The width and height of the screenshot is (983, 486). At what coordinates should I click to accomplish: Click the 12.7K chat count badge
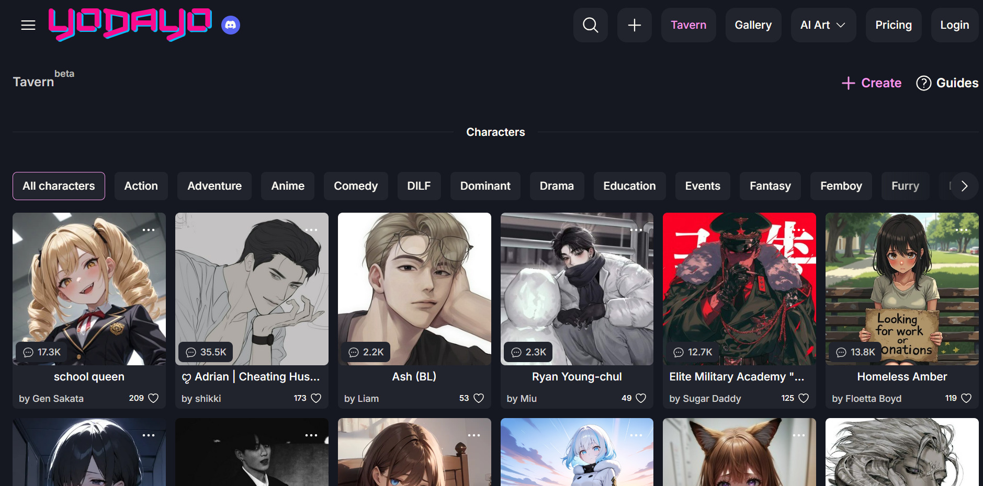click(692, 352)
